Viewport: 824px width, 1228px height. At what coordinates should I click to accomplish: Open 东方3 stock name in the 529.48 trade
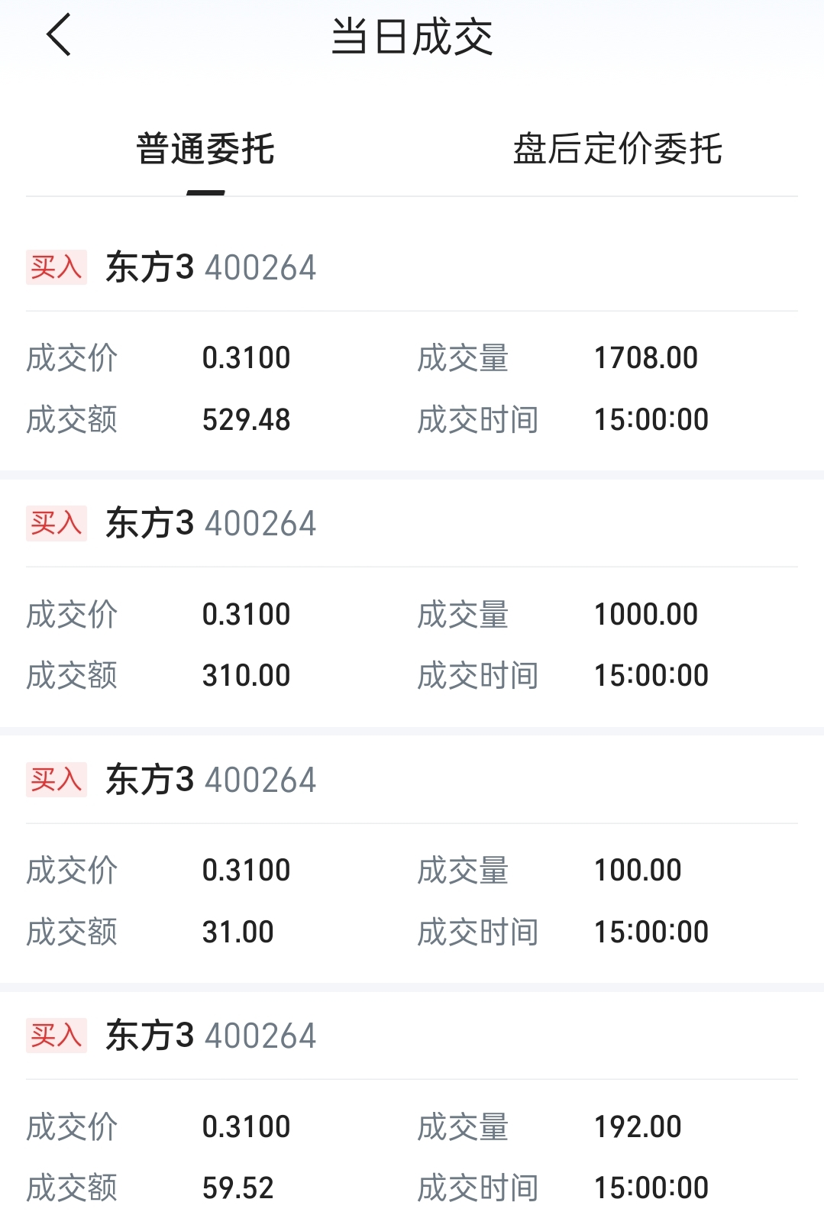click(x=150, y=267)
